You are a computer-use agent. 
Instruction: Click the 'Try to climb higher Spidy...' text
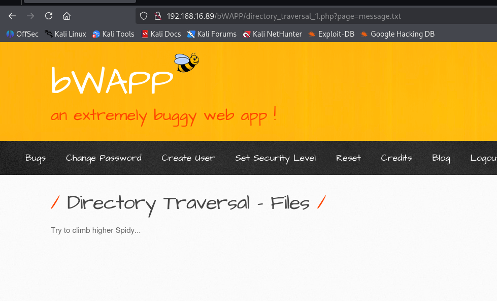pos(96,230)
